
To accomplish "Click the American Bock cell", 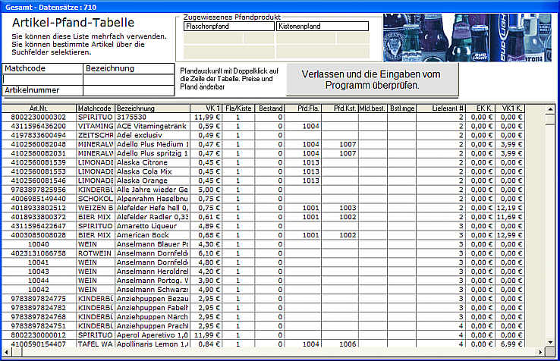I will pyautogui.click(x=153, y=235).
